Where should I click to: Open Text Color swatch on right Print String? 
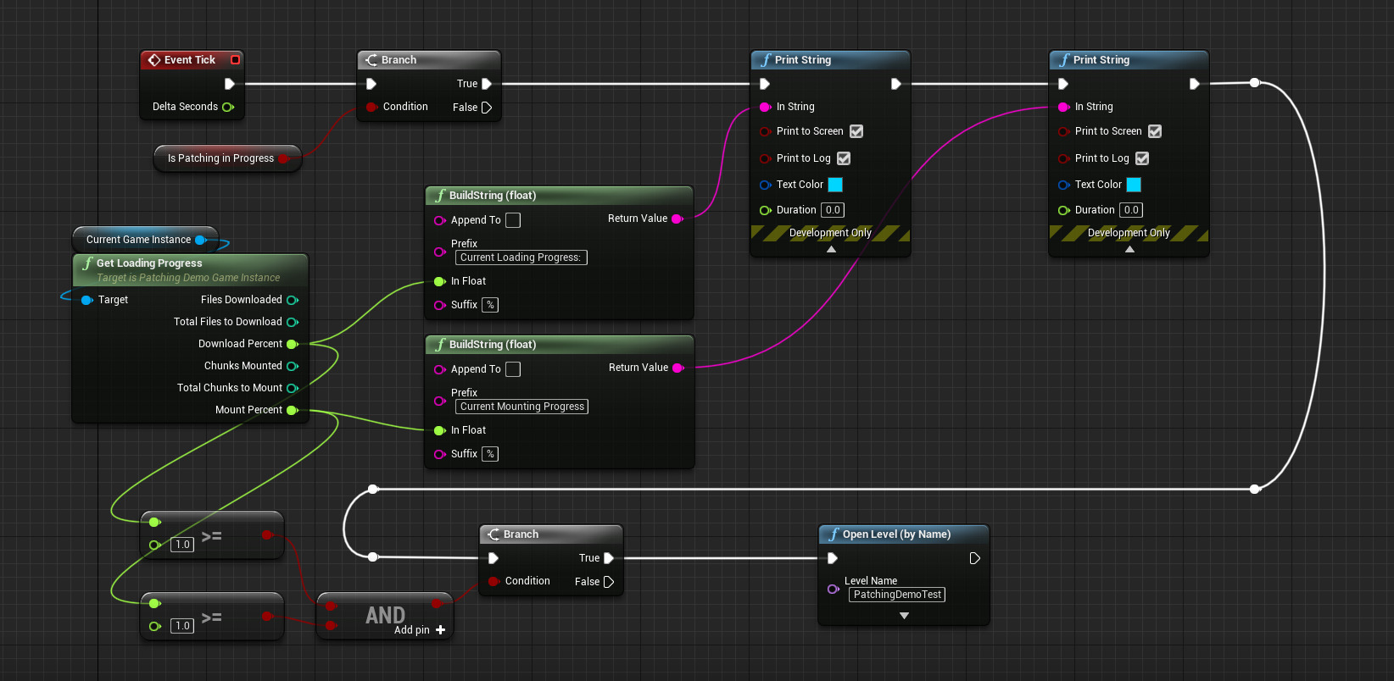click(1134, 185)
